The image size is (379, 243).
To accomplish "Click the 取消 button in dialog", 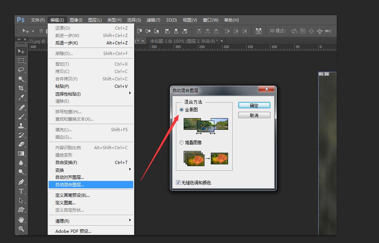I will click(x=254, y=115).
